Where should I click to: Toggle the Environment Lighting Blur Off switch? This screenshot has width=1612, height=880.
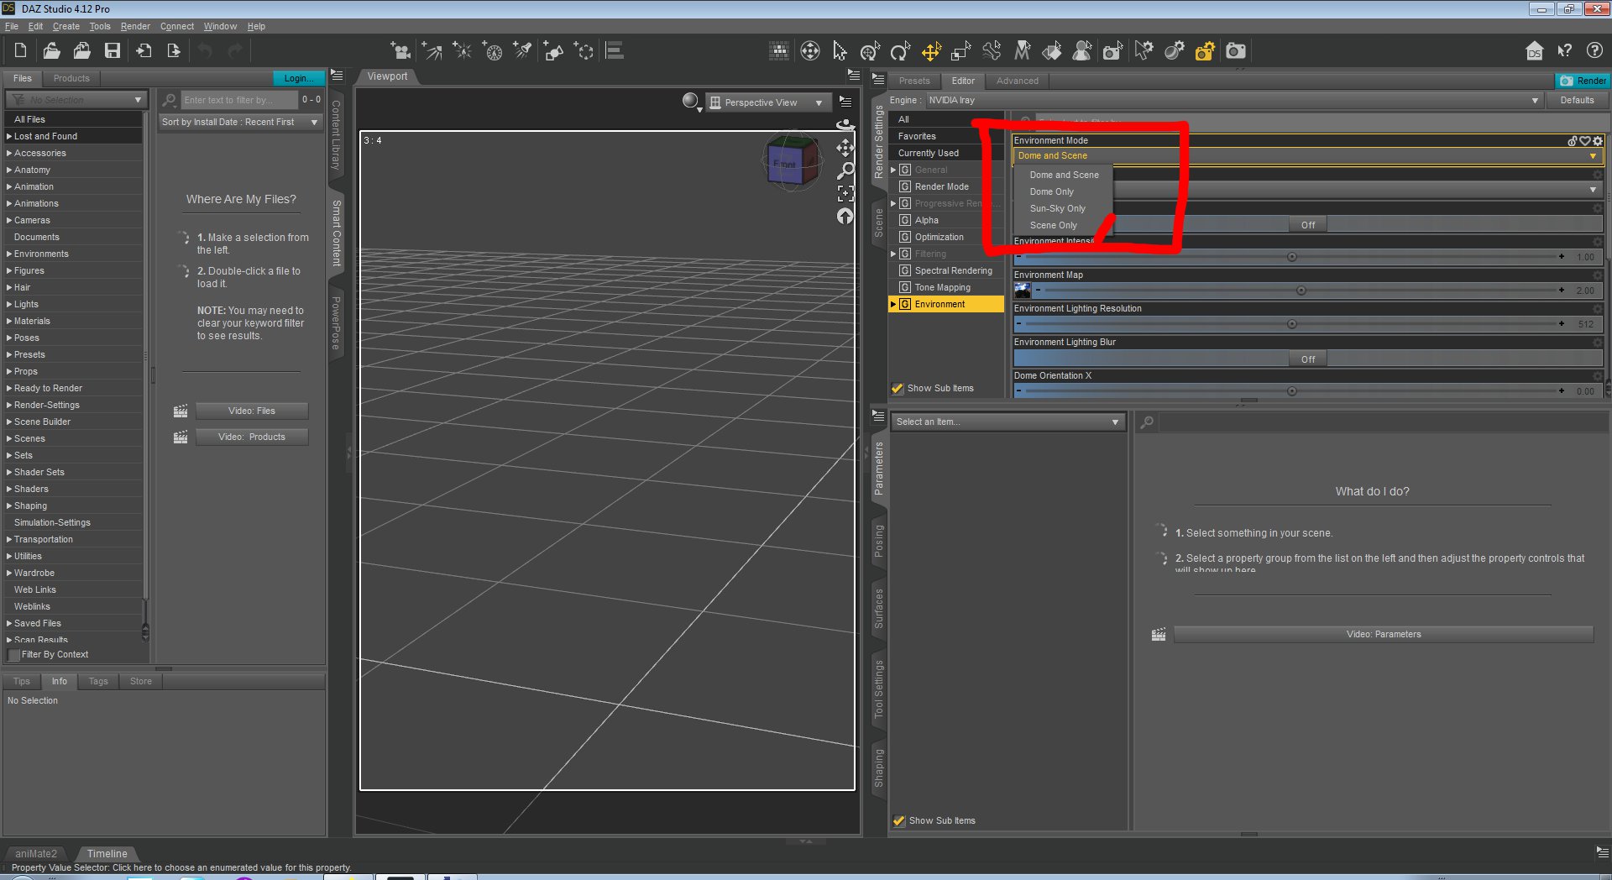point(1308,359)
